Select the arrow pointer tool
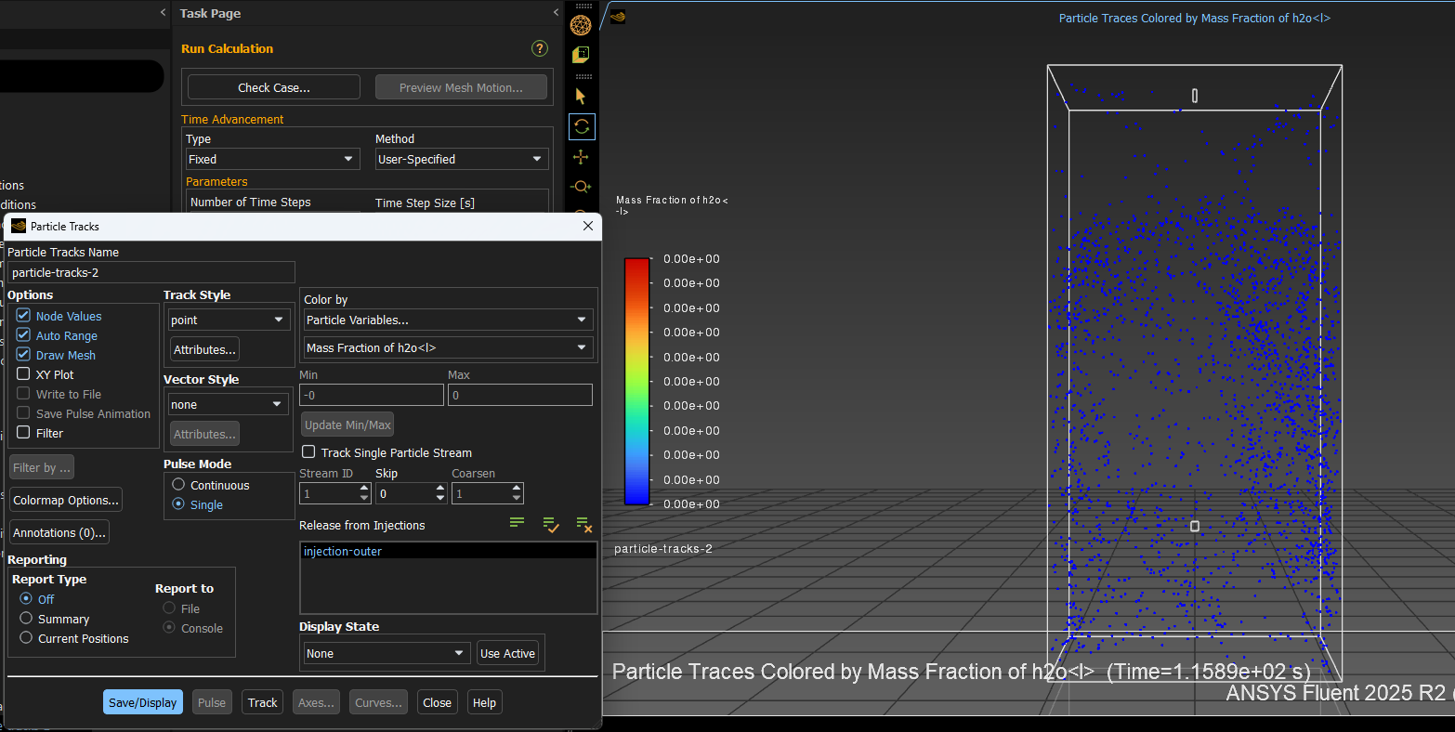The height and width of the screenshot is (732, 1455). [x=581, y=97]
